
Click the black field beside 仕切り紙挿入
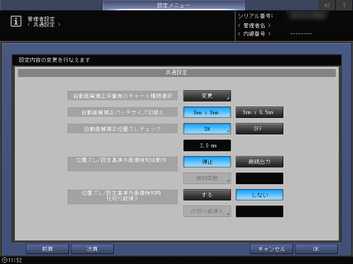[x=259, y=211]
